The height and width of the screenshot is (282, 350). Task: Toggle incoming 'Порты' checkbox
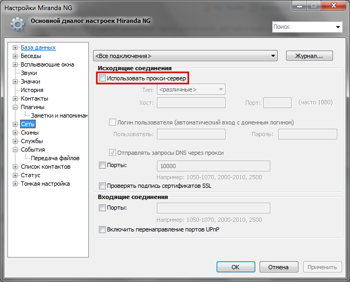[103, 208]
